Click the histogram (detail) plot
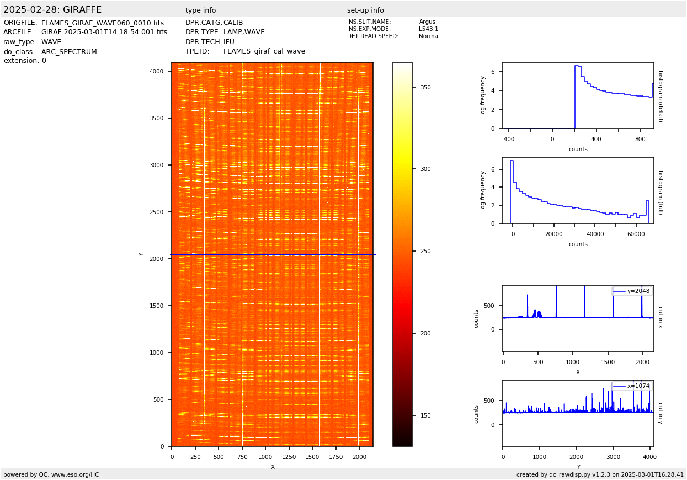Viewport: 687px width, 480px height. tap(578, 95)
